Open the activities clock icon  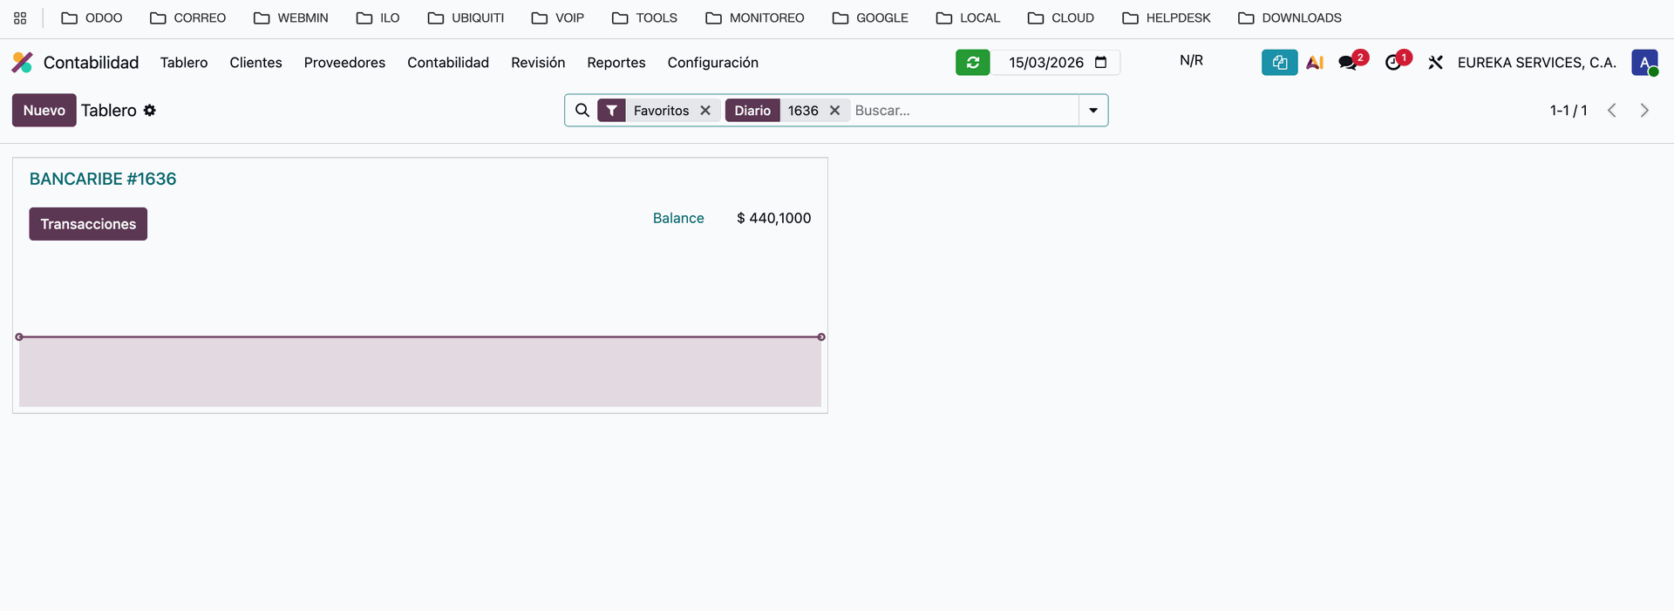[1393, 63]
